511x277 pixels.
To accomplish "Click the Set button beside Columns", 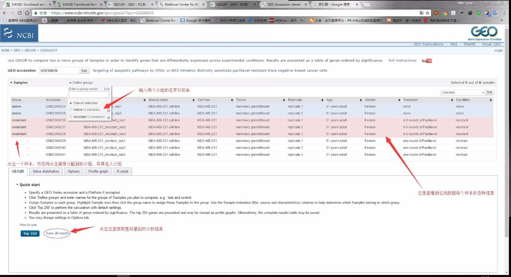I will click(489, 92).
